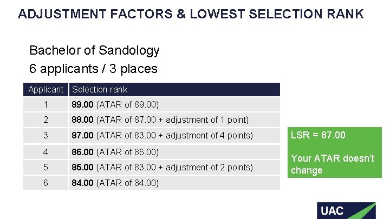Select the 88.00 adjustment of 1 point cell
The width and height of the screenshot is (390, 219).
point(160,120)
